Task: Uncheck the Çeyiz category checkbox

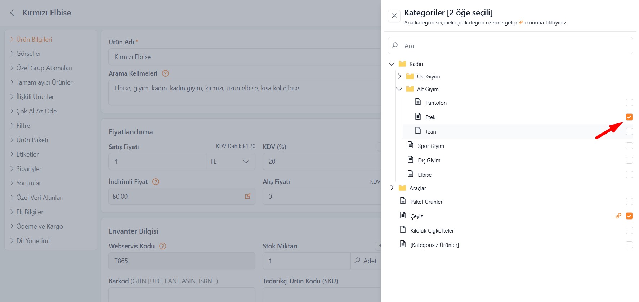Action: pyautogui.click(x=629, y=216)
